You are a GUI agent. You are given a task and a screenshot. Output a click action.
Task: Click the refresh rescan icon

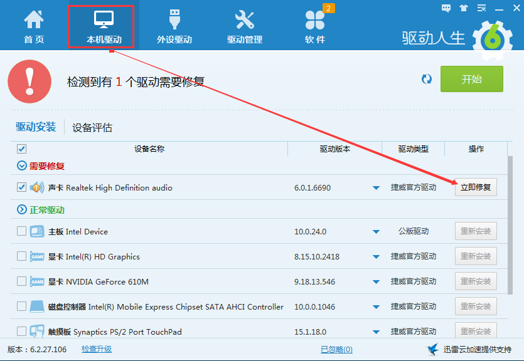(x=427, y=79)
